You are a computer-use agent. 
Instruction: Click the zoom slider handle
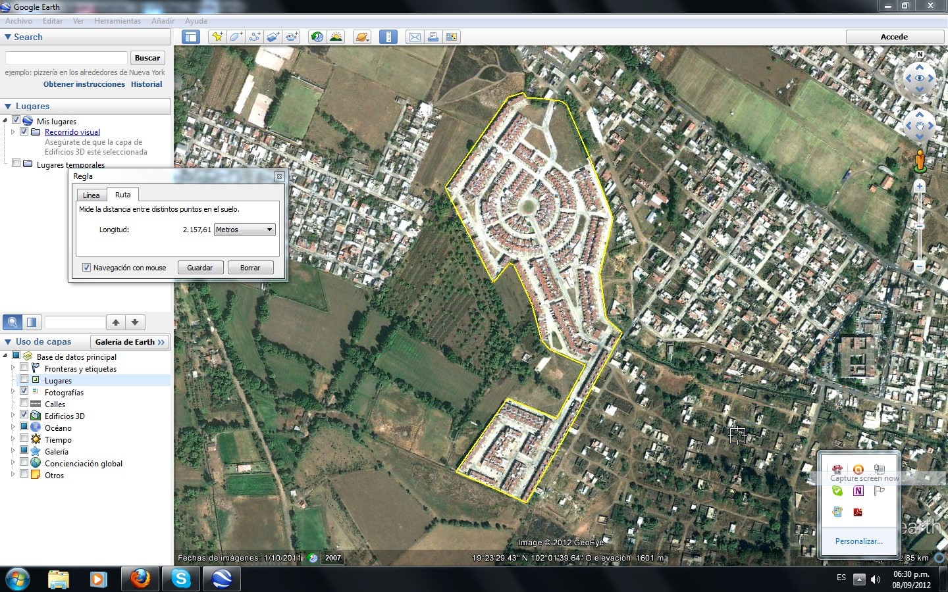tap(920, 226)
